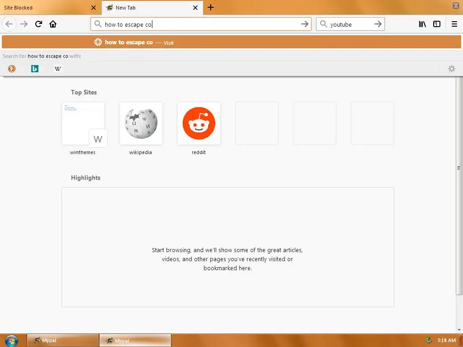Select the New Tab tab
This screenshot has height=347, width=463.
[152, 8]
